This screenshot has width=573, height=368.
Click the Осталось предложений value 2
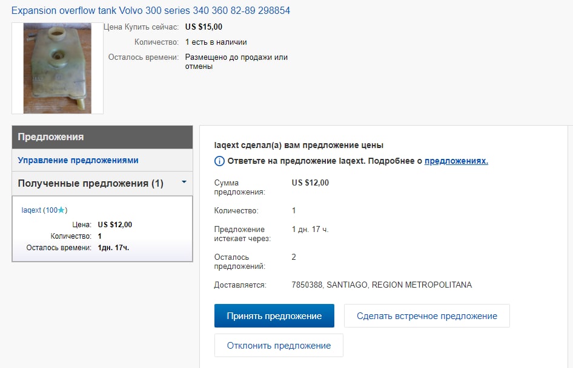coord(294,257)
